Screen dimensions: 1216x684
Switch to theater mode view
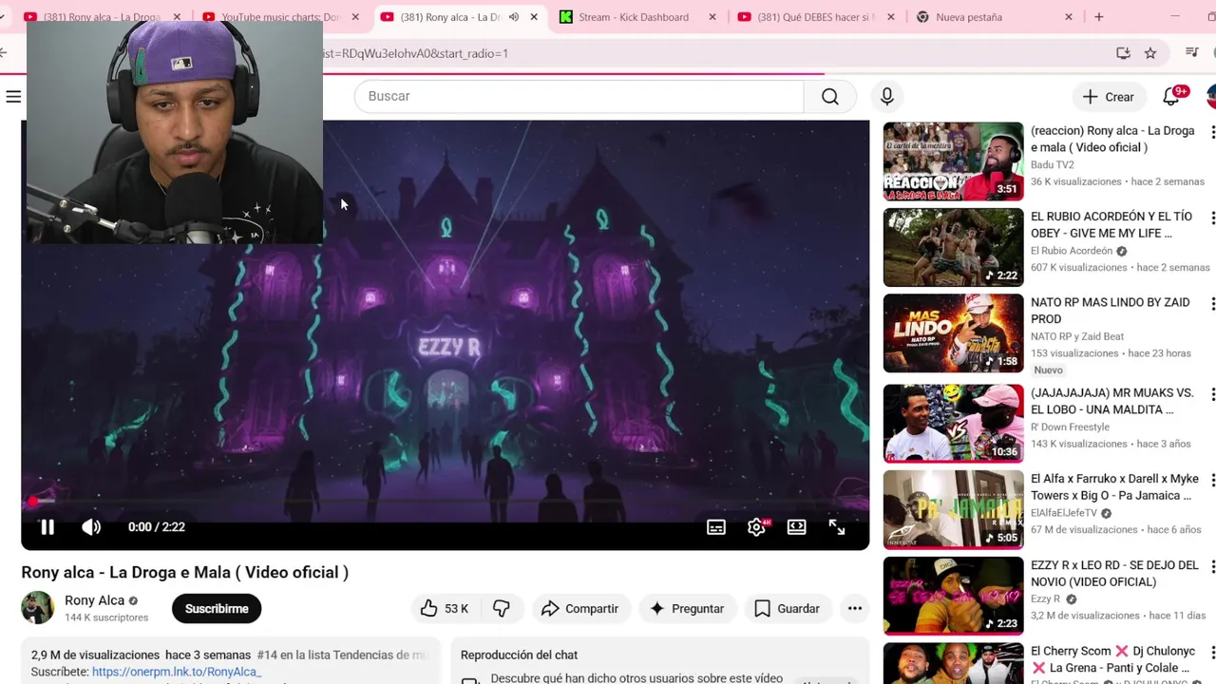797,527
